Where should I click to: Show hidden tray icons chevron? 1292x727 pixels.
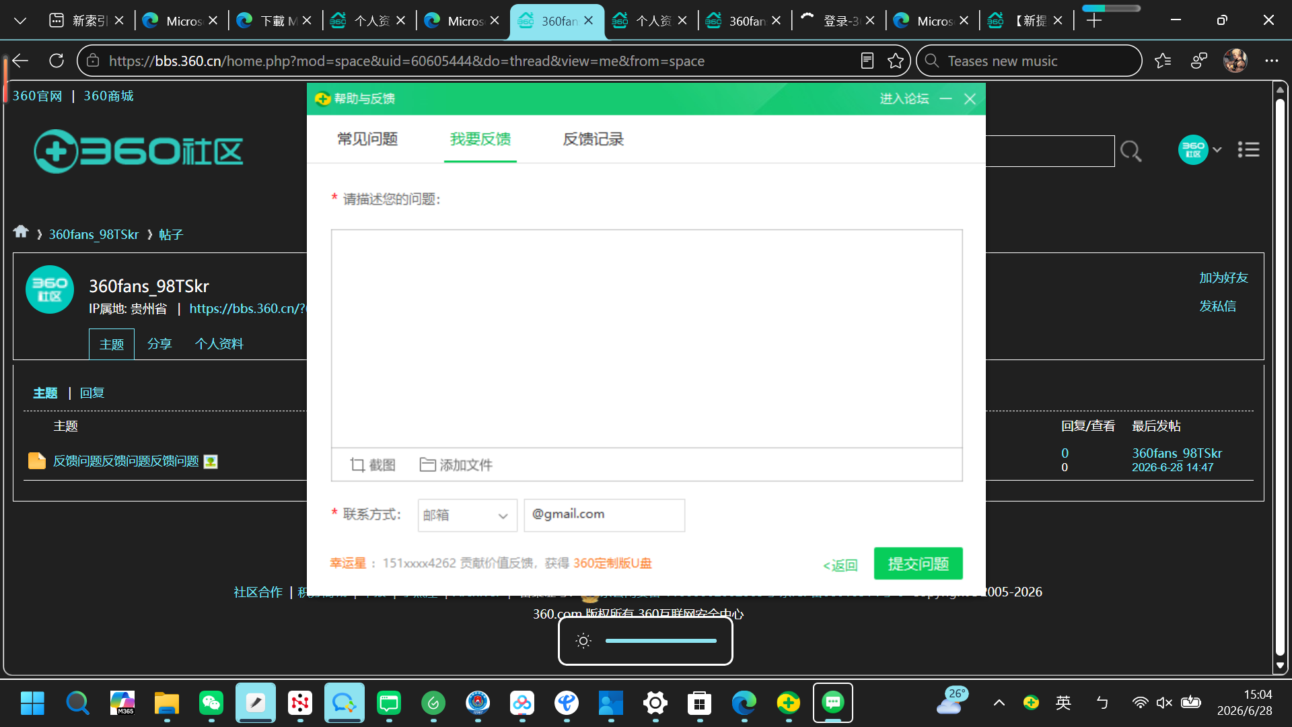(x=999, y=703)
